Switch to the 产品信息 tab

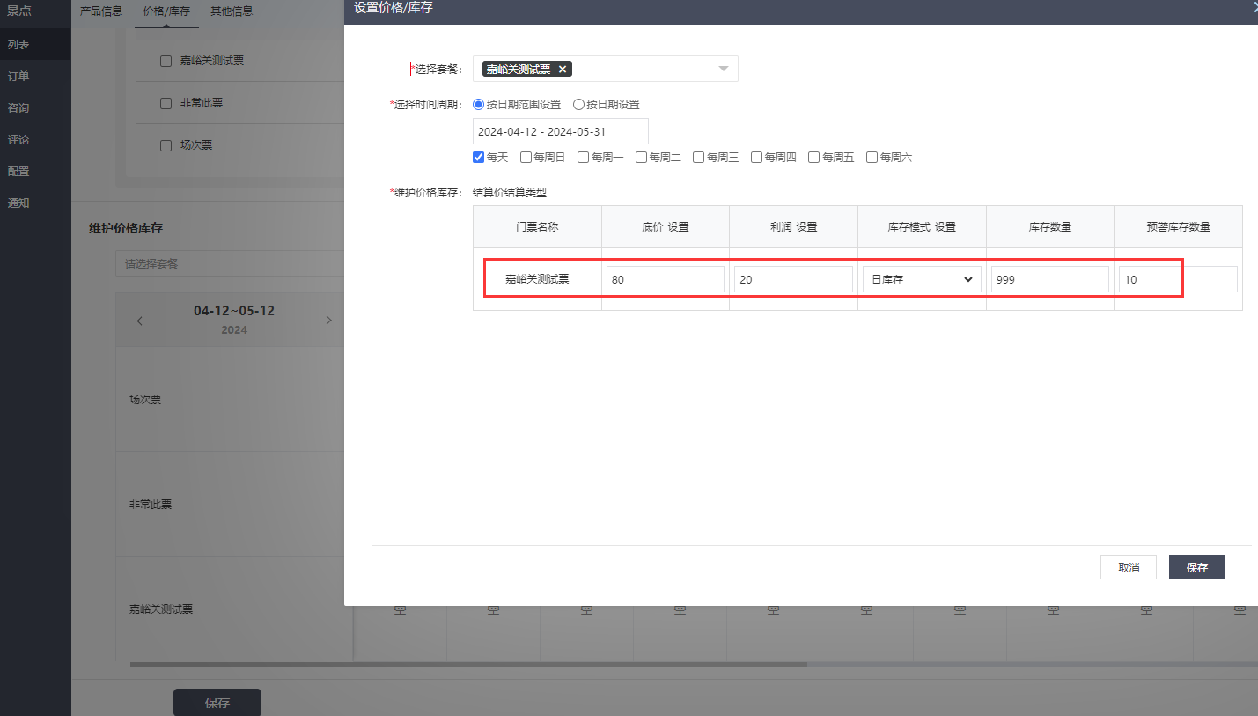point(101,11)
